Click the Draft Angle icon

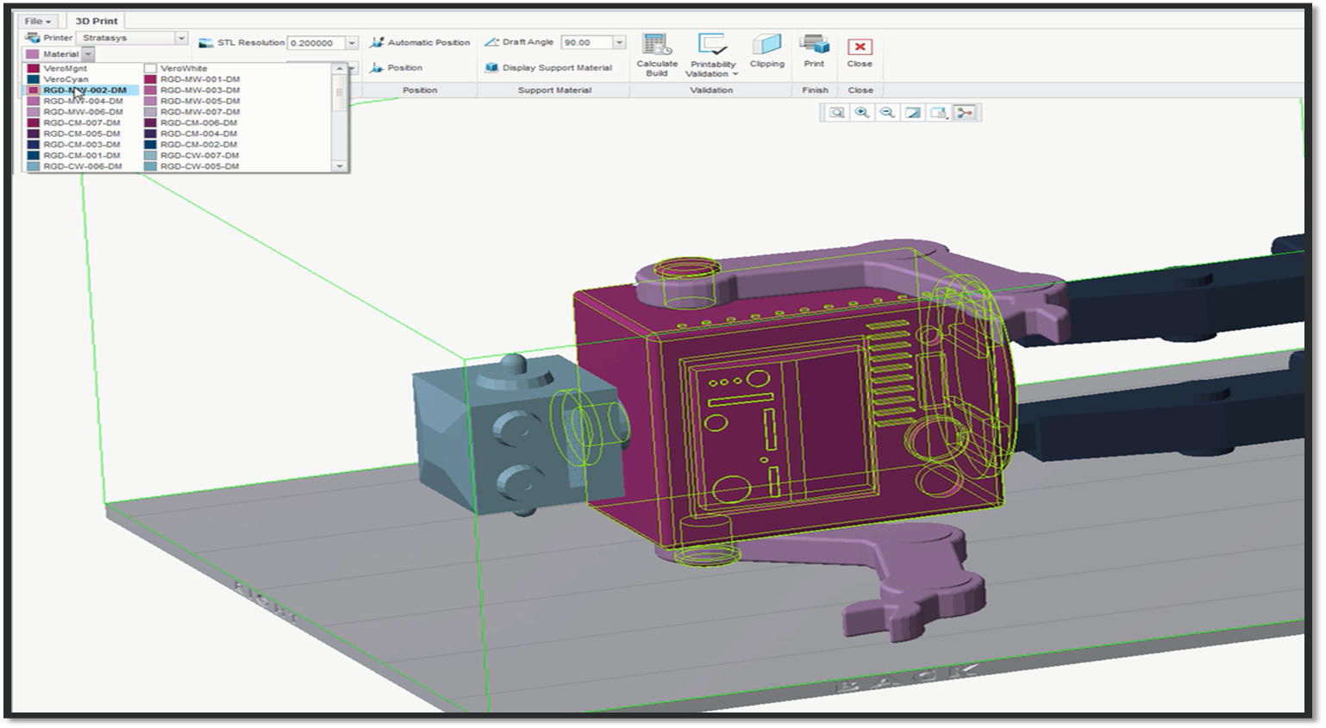pos(491,41)
